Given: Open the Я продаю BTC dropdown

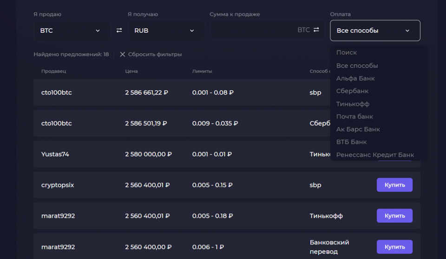Looking at the screenshot, I should (x=72, y=31).
